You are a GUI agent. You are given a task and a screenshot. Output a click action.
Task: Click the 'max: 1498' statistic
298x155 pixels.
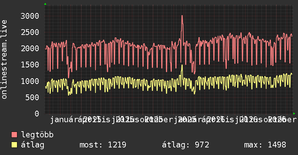click(265, 145)
